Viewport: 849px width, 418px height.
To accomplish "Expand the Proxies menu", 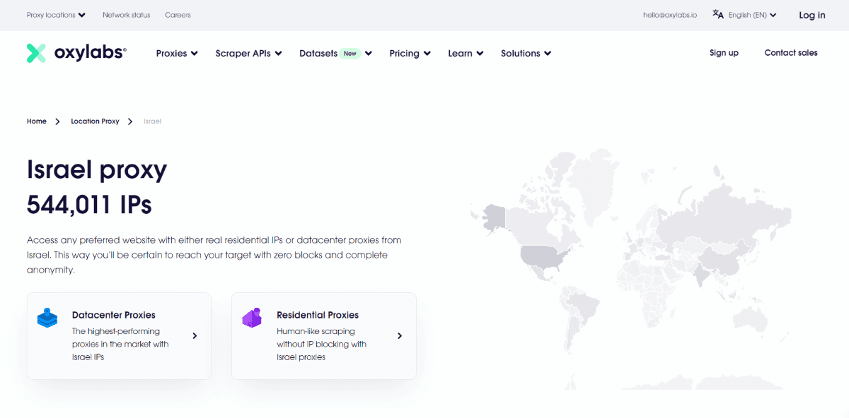I will tap(177, 53).
